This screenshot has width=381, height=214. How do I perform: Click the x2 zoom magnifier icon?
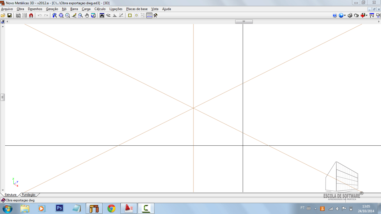click(x=67, y=15)
